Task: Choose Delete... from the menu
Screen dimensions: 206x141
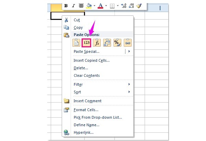Action: click(x=81, y=68)
